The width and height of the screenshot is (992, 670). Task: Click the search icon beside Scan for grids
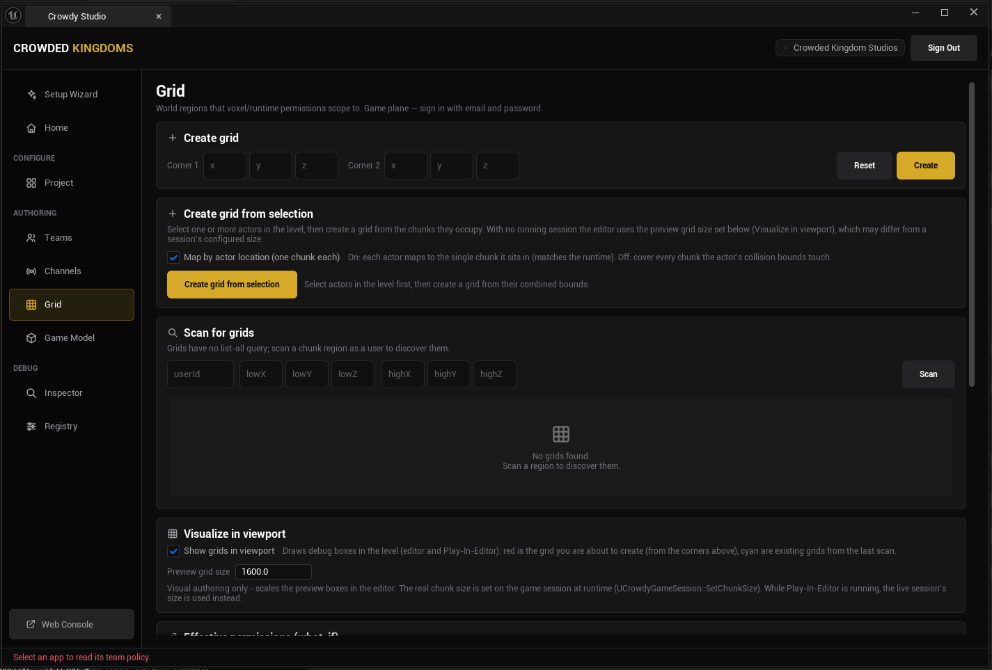(173, 333)
